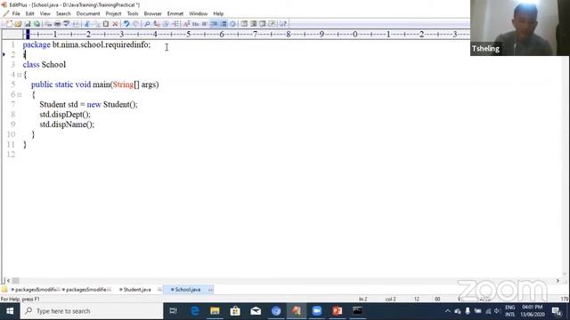Screen dimensions: 570x320
Task: Click the Cut scissors icon
Action: coord(87,24)
